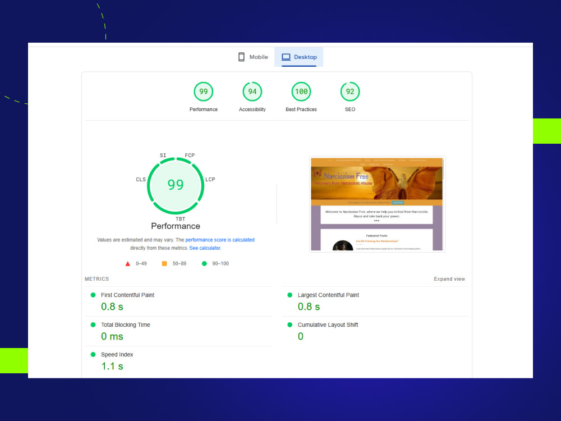This screenshot has height=421, width=561.
Task: Click the CLS label on the gauge
Action: (x=141, y=180)
